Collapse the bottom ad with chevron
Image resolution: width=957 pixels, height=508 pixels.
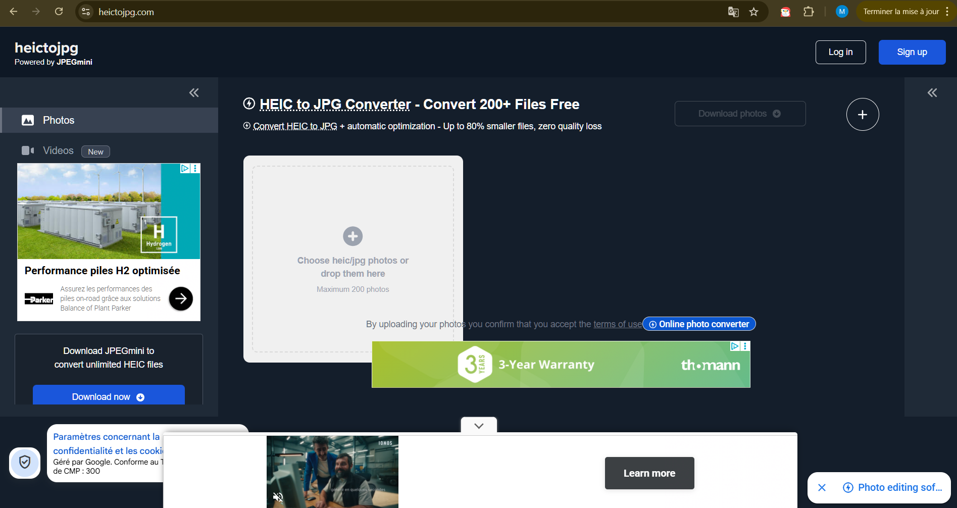click(x=479, y=426)
